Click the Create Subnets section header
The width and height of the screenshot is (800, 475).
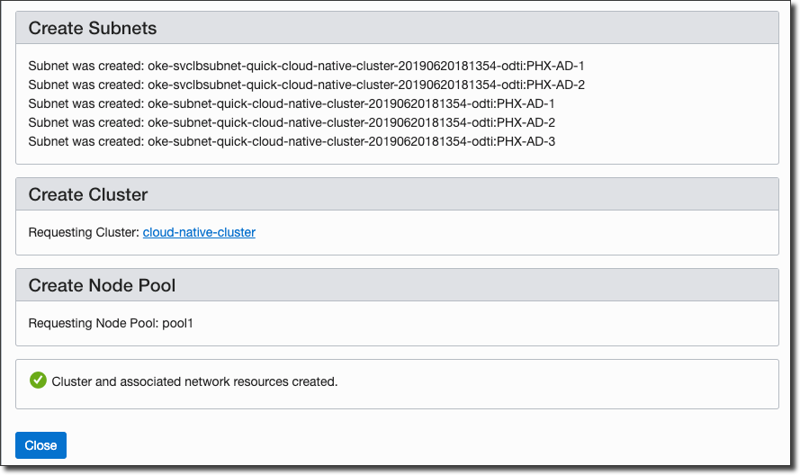pyautogui.click(x=93, y=28)
